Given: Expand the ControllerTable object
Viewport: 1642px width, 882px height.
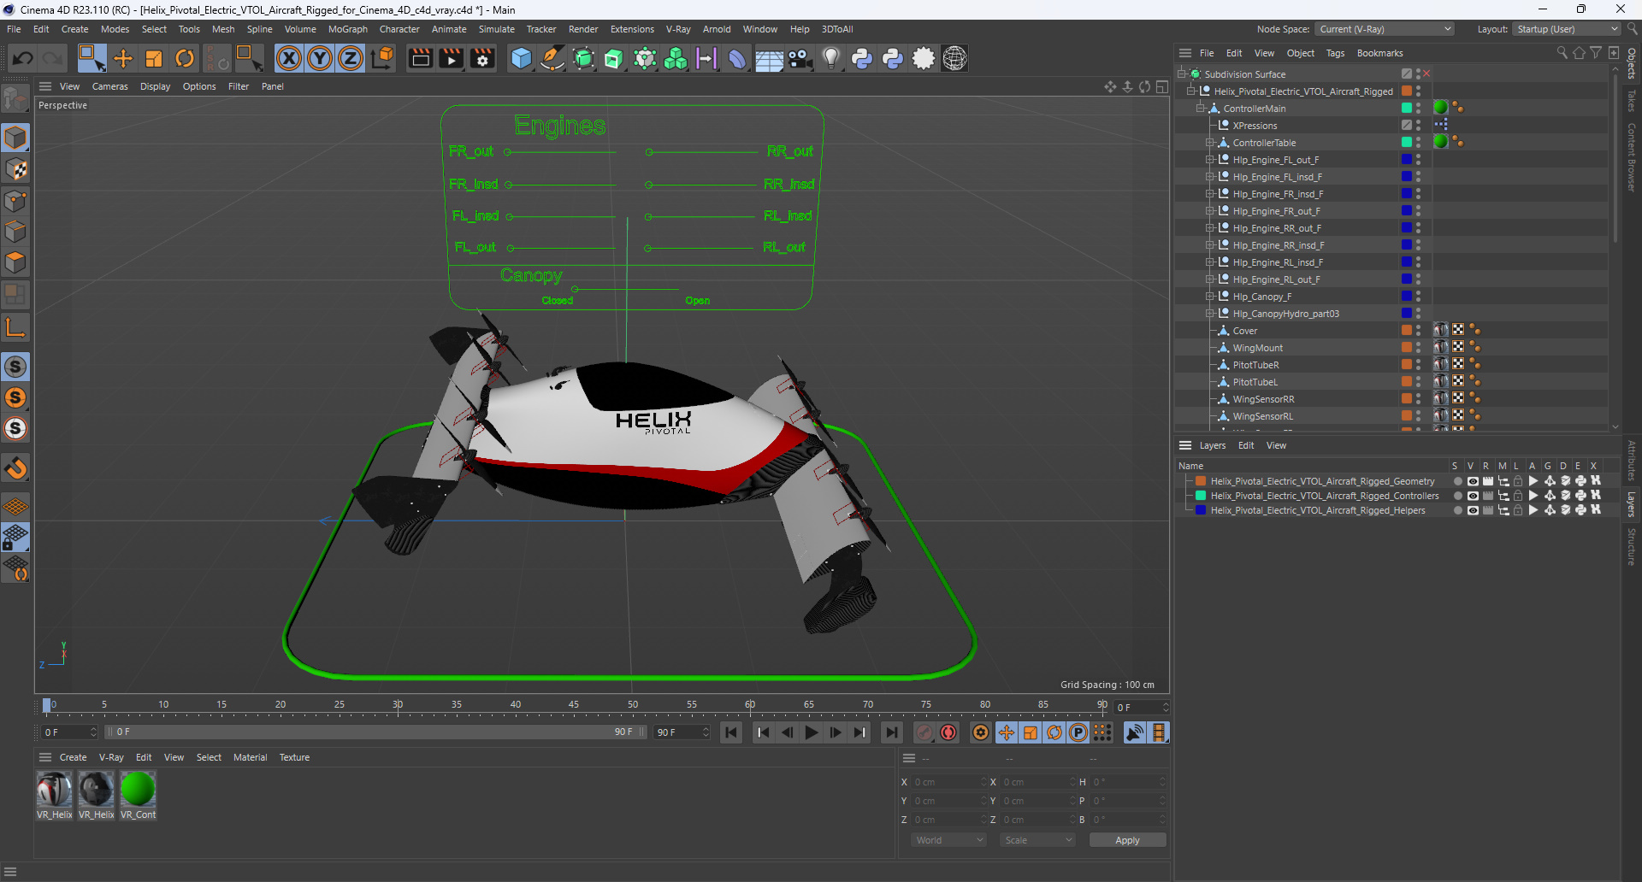Looking at the screenshot, I should pyautogui.click(x=1210, y=143).
